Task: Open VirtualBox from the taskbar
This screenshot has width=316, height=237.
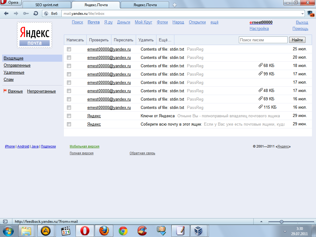Action: (x=198, y=231)
